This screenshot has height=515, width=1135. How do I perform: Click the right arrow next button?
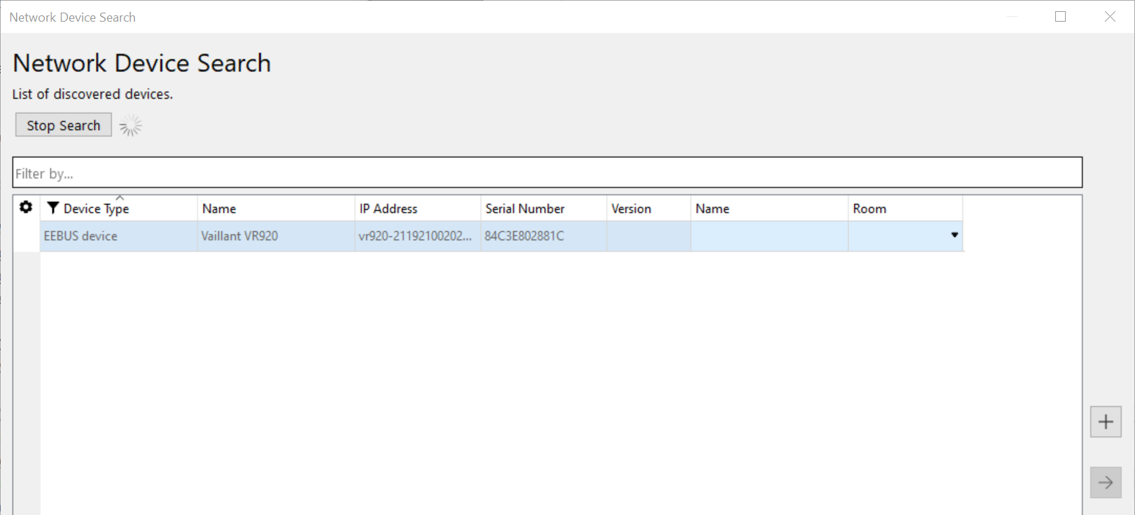pyautogui.click(x=1106, y=482)
